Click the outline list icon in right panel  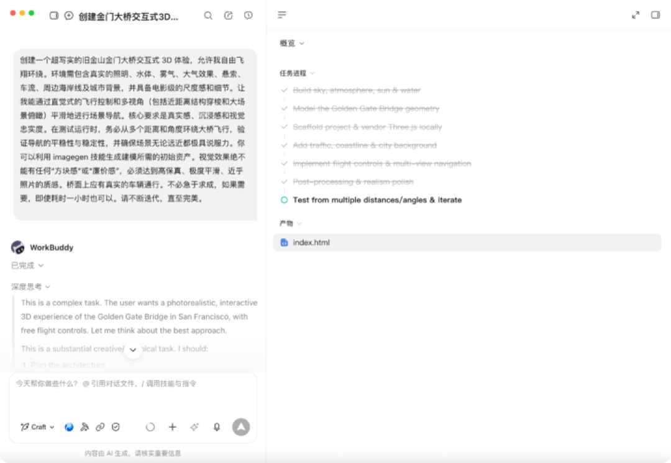[281, 15]
